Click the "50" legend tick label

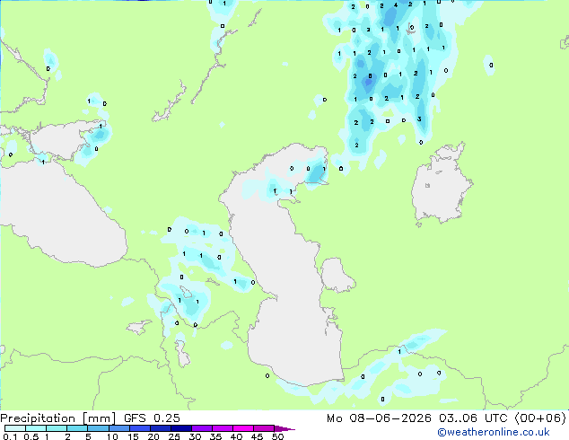tap(277, 436)
